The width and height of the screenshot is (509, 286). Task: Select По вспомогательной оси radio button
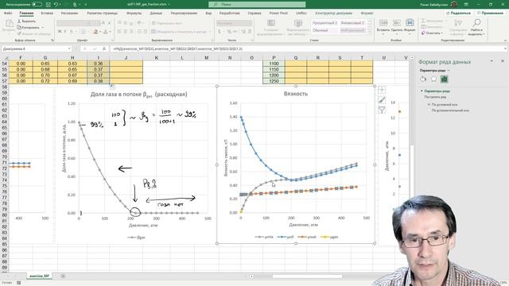[429, 110]
